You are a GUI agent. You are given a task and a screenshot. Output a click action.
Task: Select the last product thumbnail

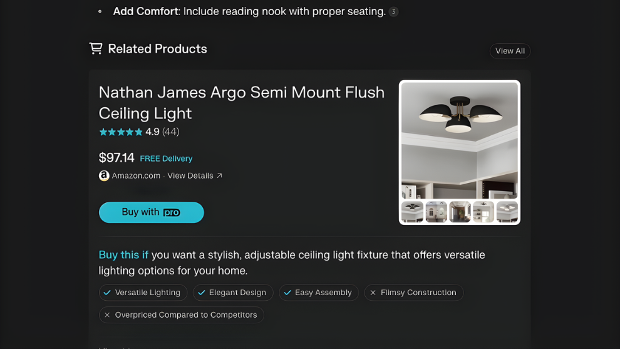pyautogui.click(x=507, y=212)
